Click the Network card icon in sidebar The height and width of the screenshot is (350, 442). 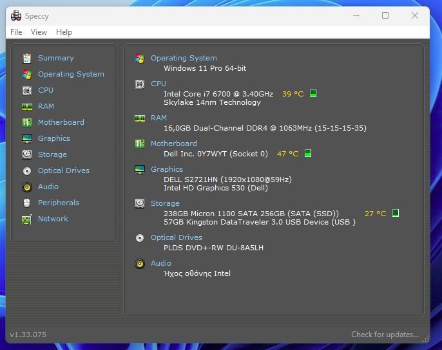point(27,219)
